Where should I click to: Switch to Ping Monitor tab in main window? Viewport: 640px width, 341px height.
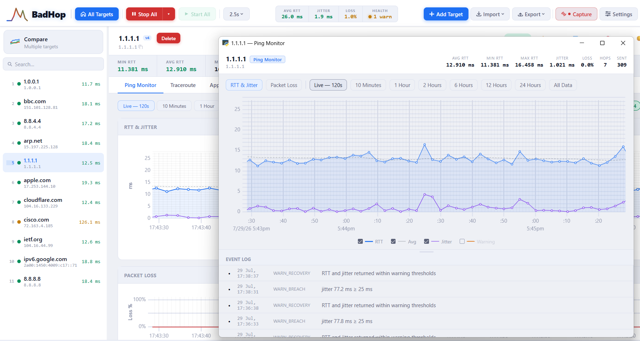click(140, 85)
